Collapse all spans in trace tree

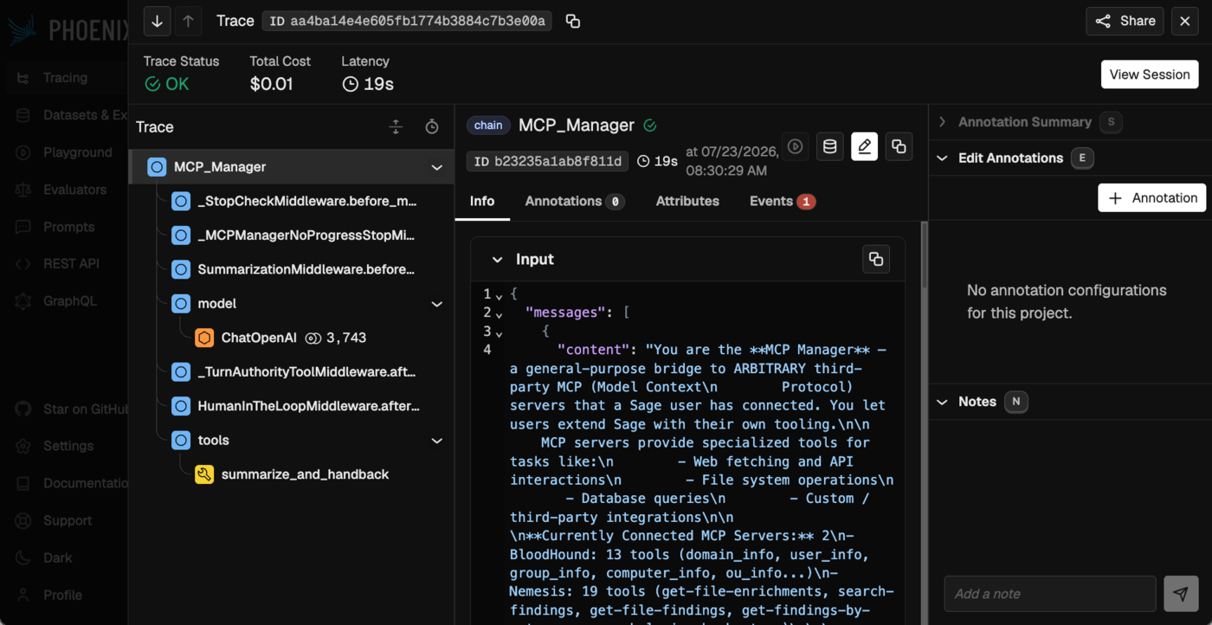(396, 127)
